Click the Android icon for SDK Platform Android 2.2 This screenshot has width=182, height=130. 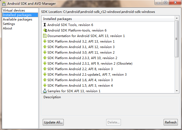pyautogui.click(x=45, y=69)
